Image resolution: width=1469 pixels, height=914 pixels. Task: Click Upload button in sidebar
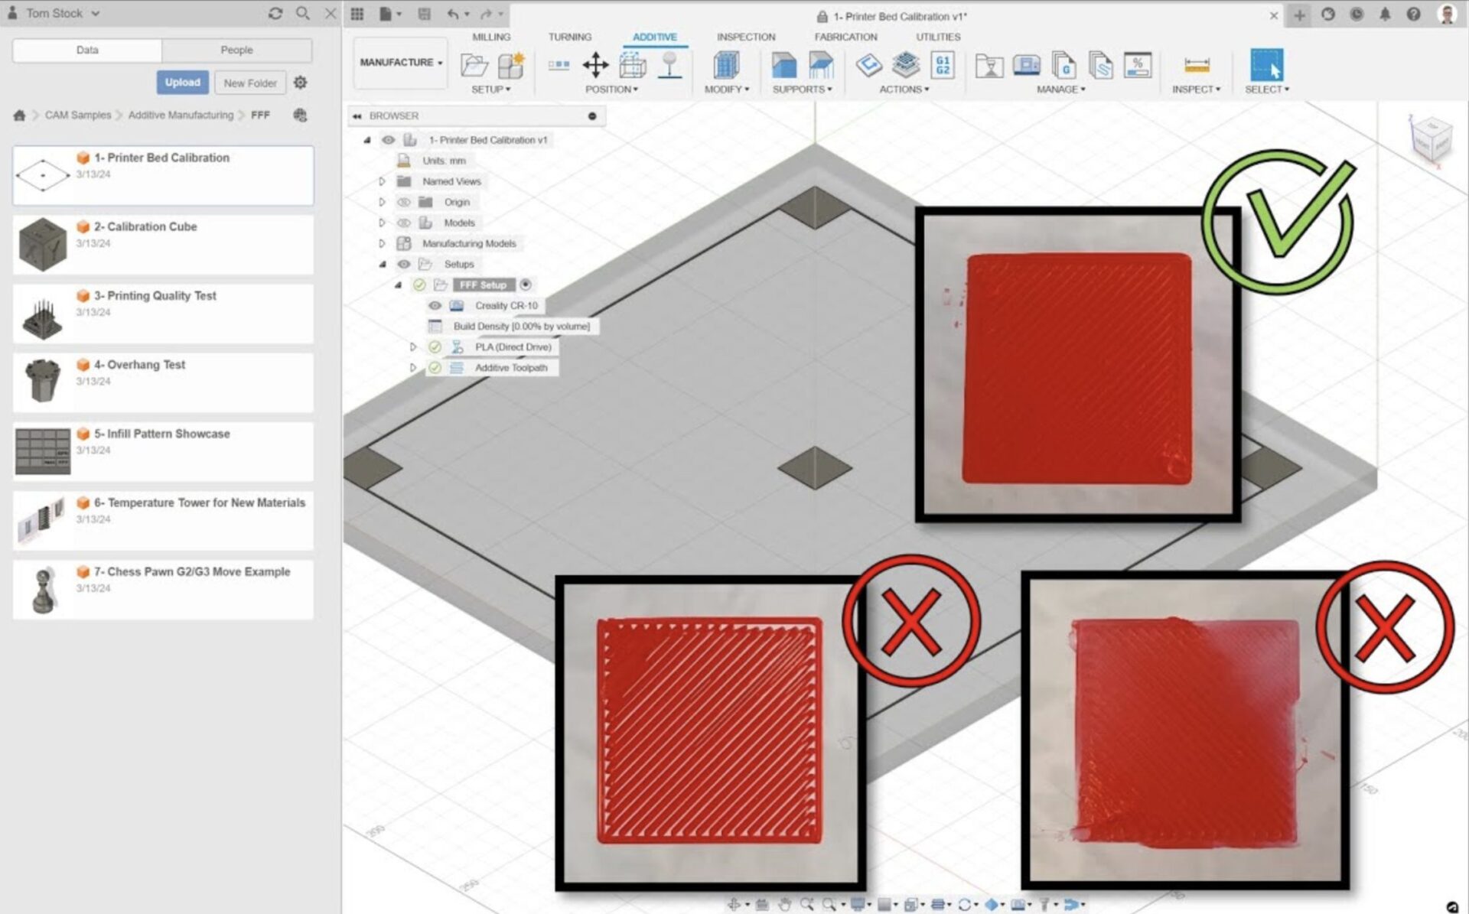click(x=182, y=83)
